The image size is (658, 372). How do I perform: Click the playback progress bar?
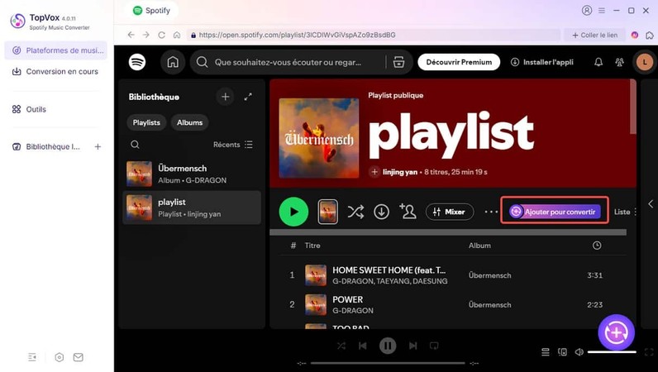pyautogui.click(x=388, y=363)
